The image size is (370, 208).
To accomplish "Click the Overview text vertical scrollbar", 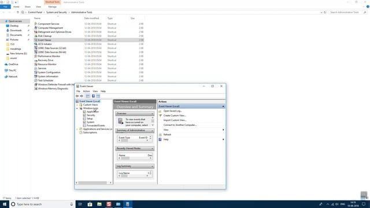I will (153, 121).
